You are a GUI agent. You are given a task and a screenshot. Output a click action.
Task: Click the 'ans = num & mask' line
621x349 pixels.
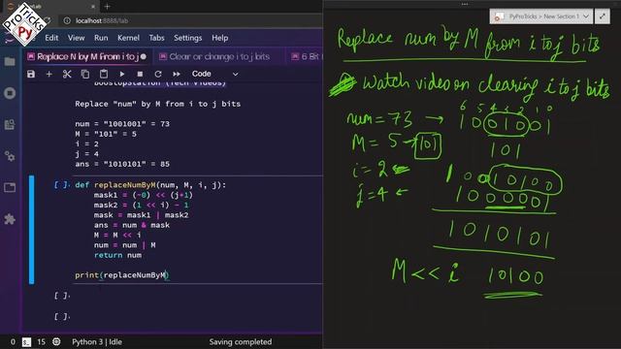pos(132,225)
